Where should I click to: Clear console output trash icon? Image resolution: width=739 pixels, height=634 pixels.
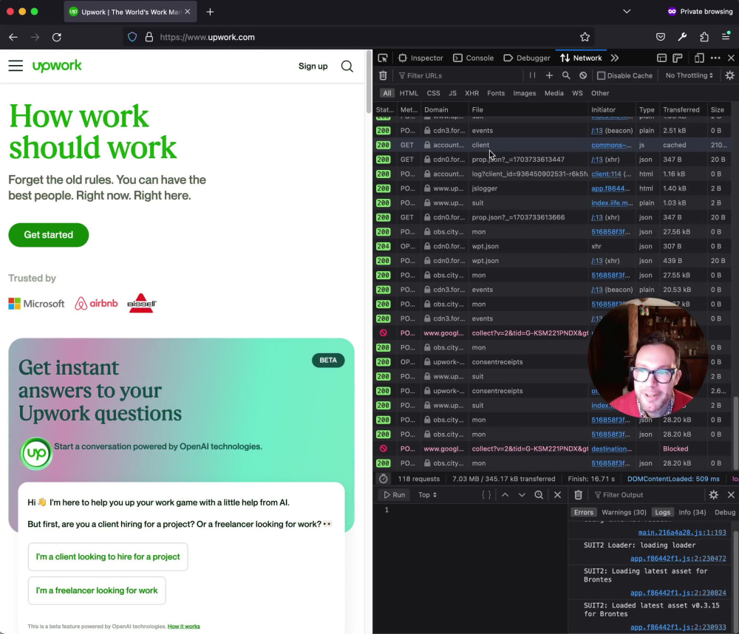(x=579, y=495)
